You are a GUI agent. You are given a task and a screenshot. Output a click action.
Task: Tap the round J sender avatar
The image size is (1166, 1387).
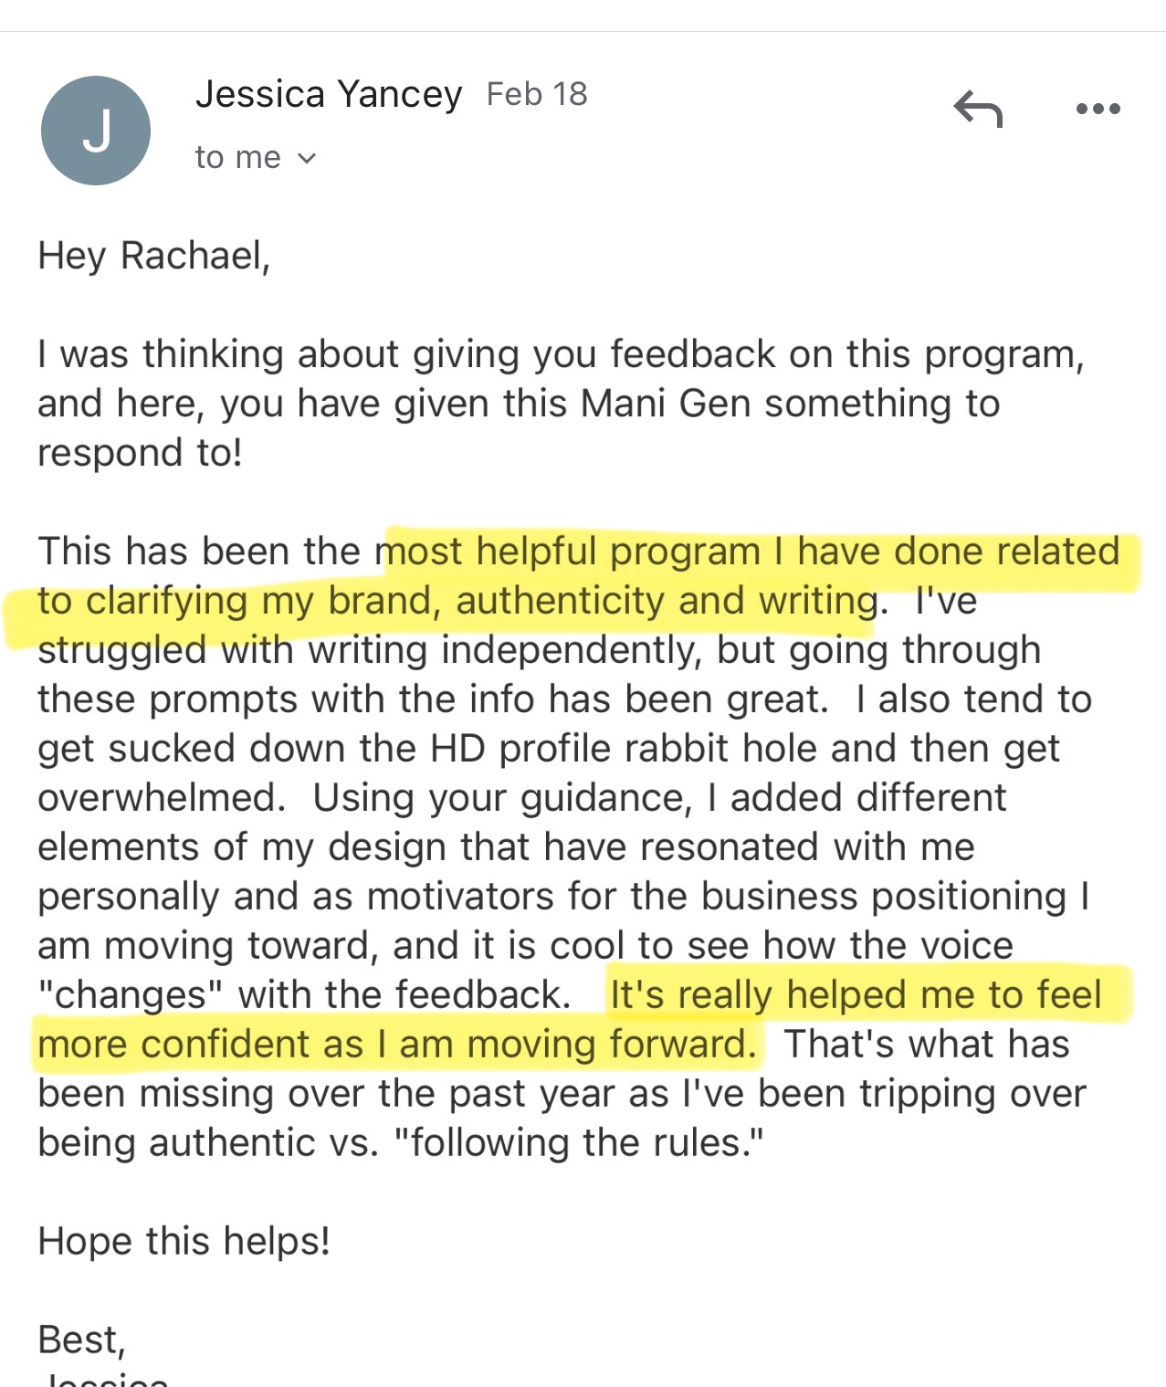(x=96, y=131)
